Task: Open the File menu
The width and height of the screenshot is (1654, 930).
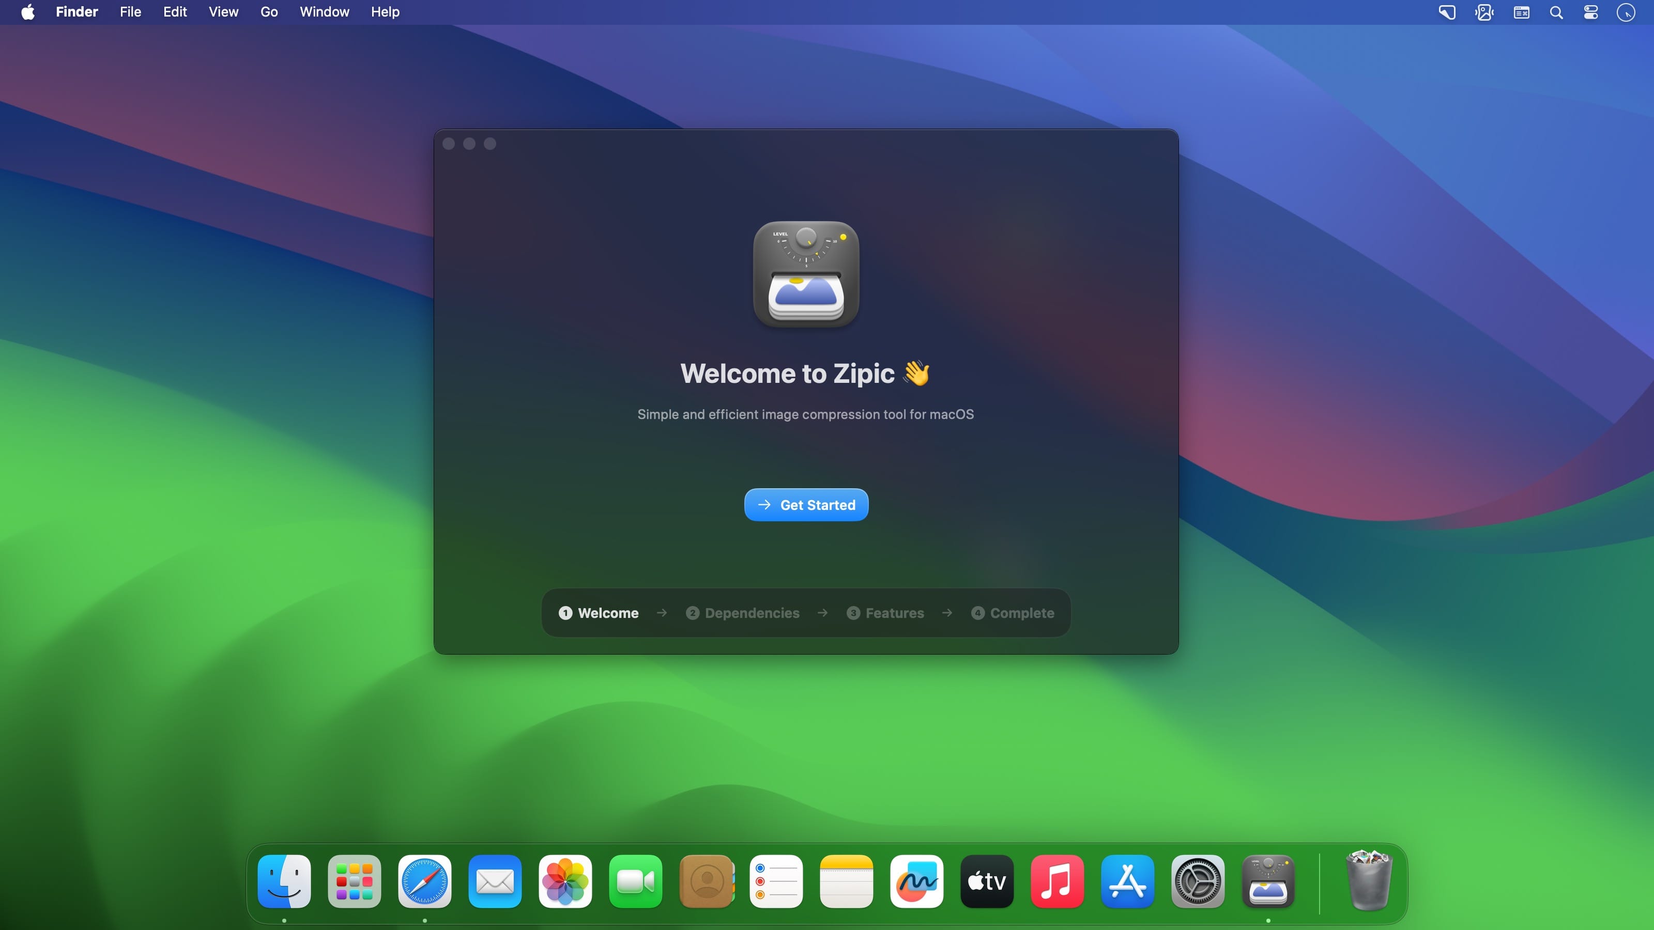Action: tap(130, 12)
